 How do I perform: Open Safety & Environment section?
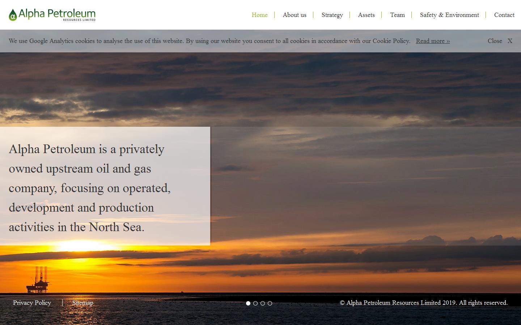[449, 15]
